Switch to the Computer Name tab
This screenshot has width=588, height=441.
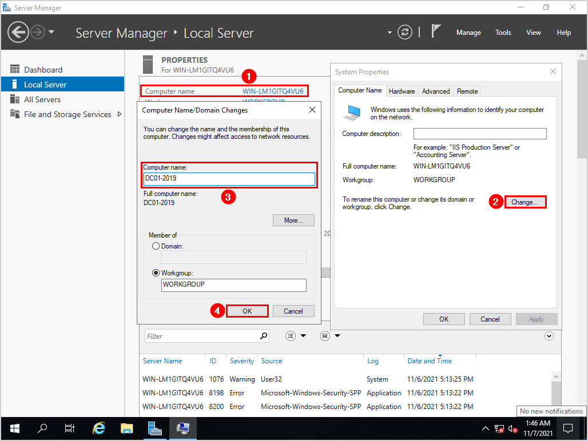click(x=360, y=90)
